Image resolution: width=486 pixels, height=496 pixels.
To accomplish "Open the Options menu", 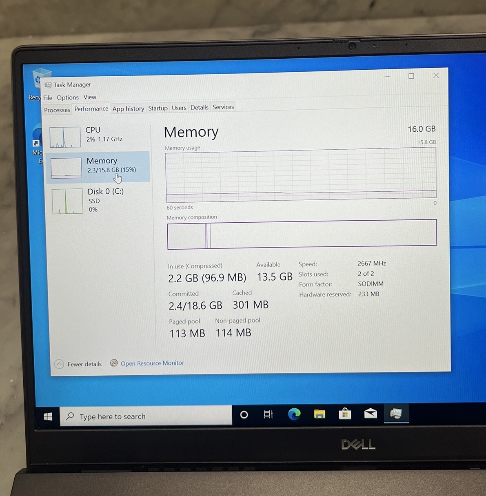I will [x=68, y=97].
